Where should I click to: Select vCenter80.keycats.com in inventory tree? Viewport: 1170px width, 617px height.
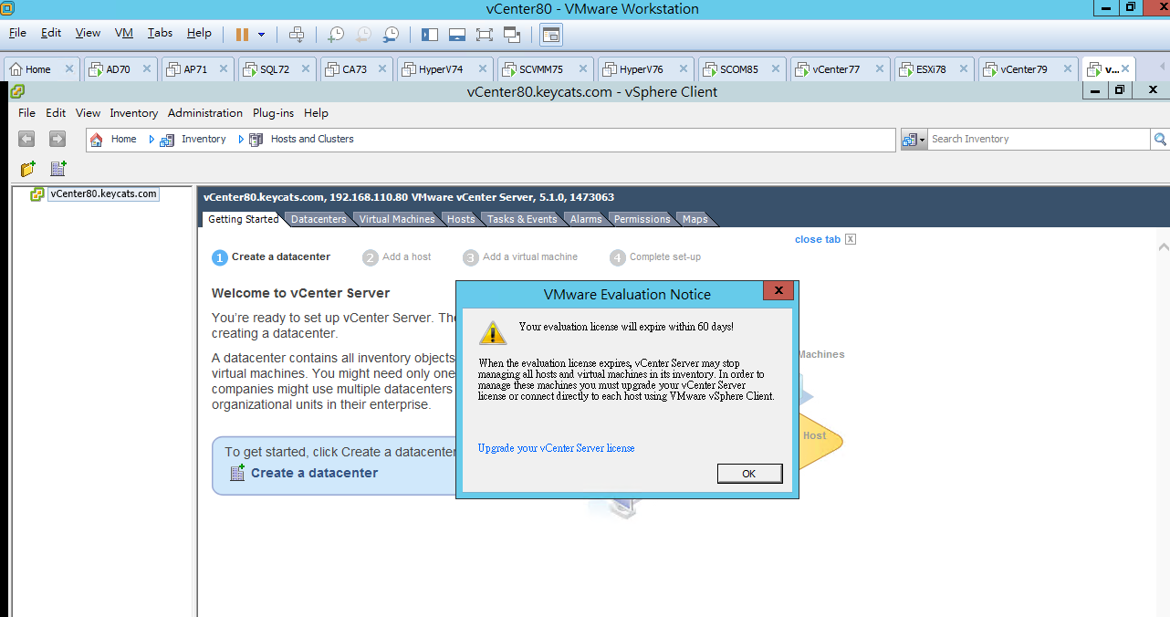pos(103,194)
